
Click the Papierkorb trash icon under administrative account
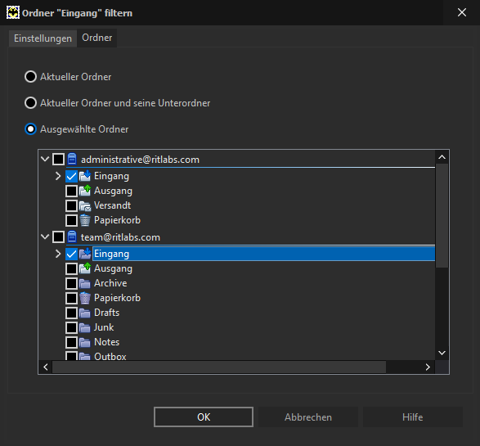[x=85, y=220]
